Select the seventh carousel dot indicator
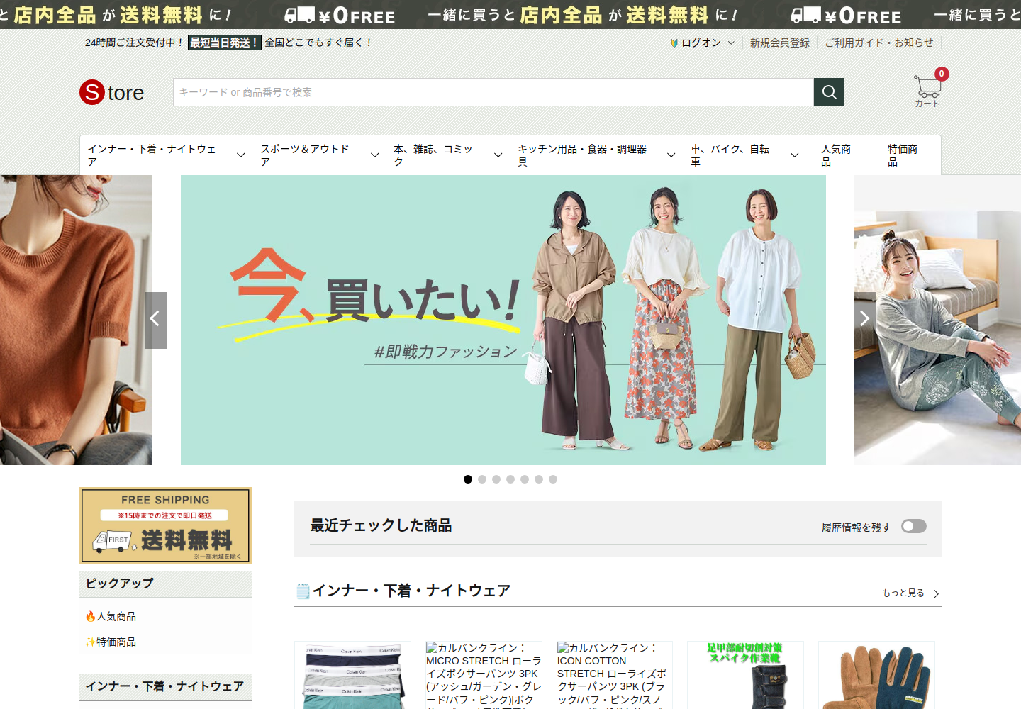This screenshot has height=709, width=1021. click(x=553, y=479)
